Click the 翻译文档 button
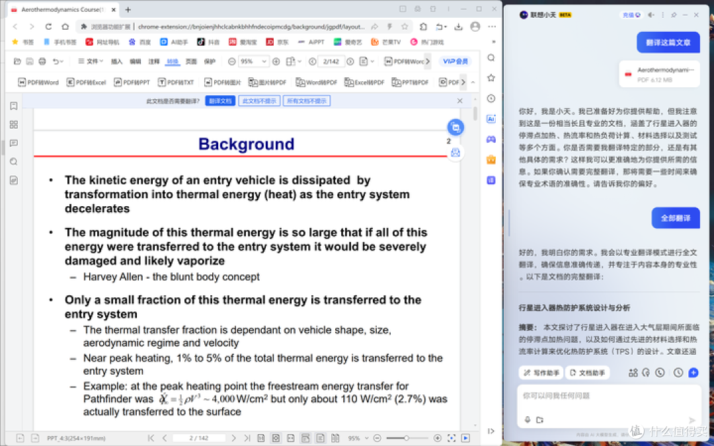 click(220, 101)
